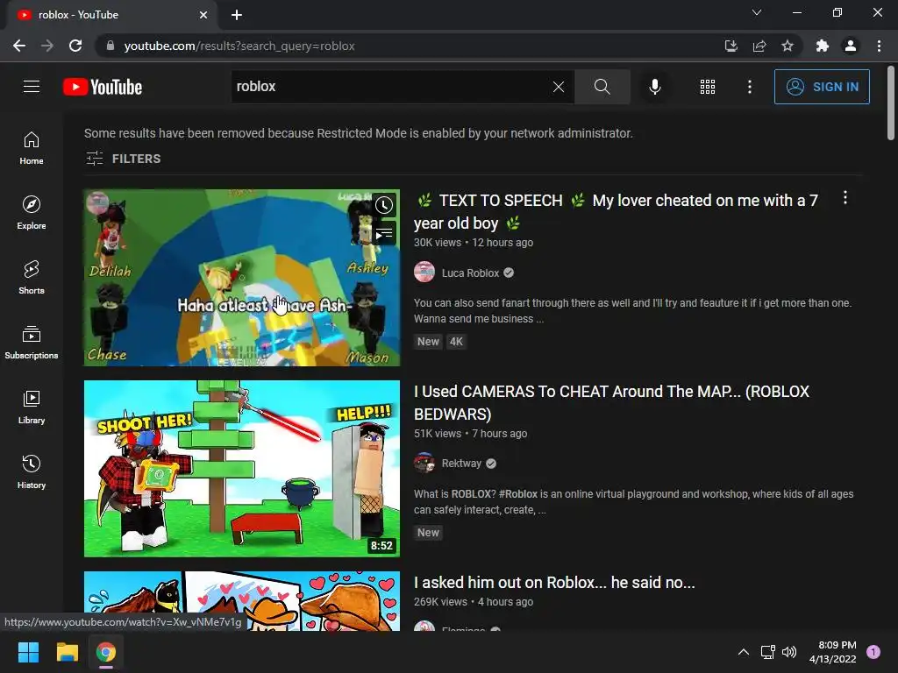Show hidden system tray icons
This screenshot has height=673, width=898.
(x=744, y=652)
